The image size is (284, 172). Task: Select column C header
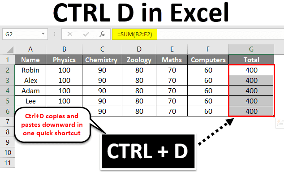(102, 49)
